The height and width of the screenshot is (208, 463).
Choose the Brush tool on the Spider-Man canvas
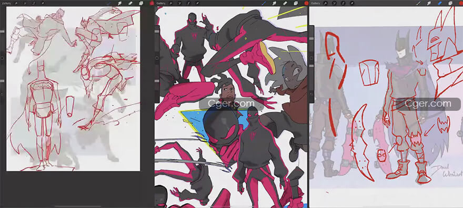click(264, 3)
